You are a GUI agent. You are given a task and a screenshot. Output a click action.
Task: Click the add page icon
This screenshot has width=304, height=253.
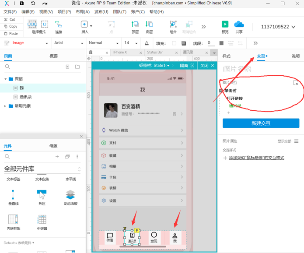click(67, 67)
